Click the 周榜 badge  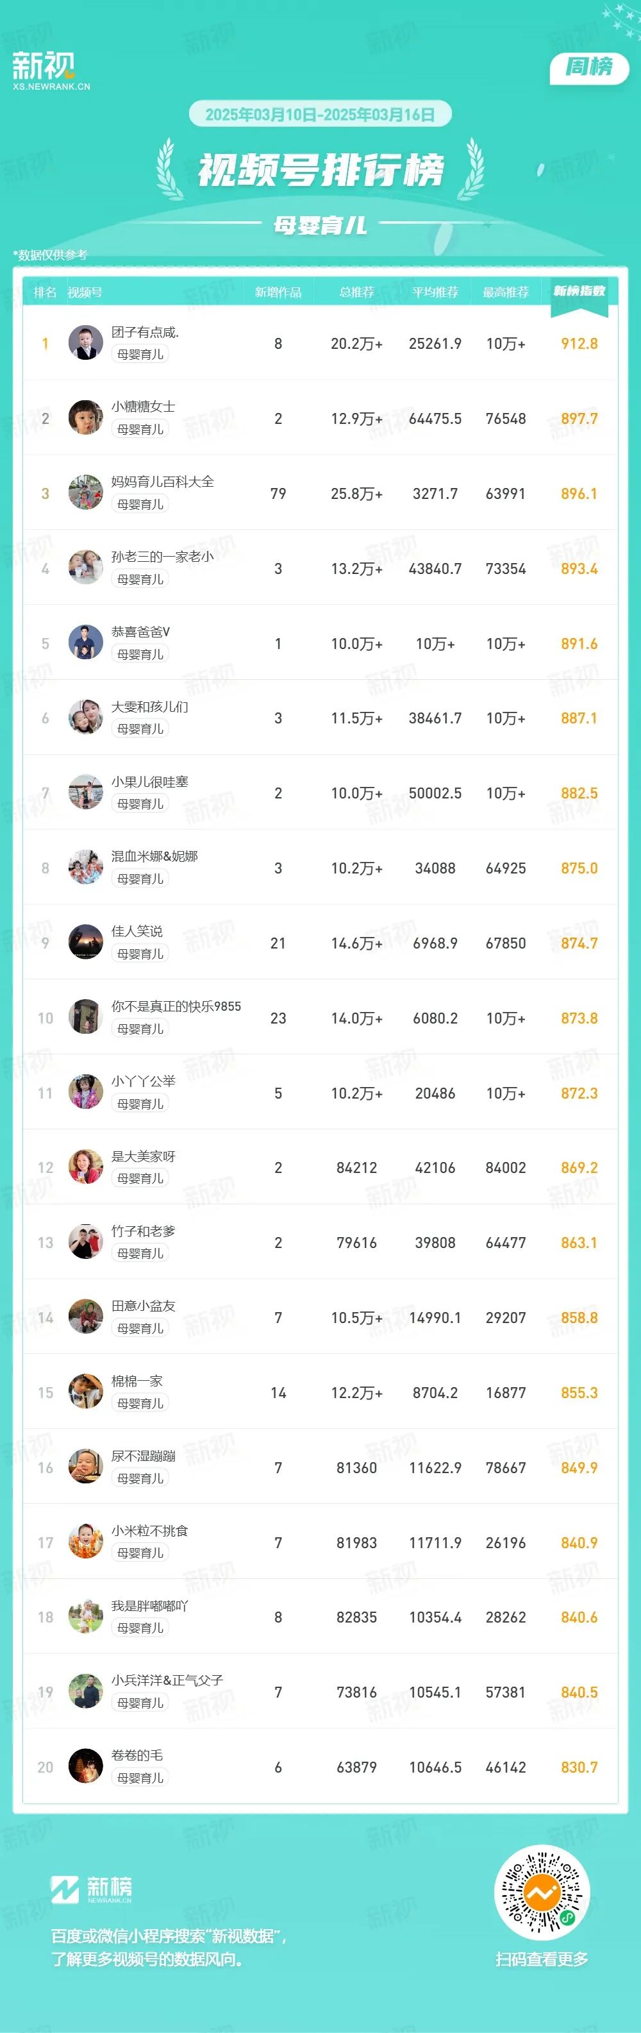coord(589,68)
